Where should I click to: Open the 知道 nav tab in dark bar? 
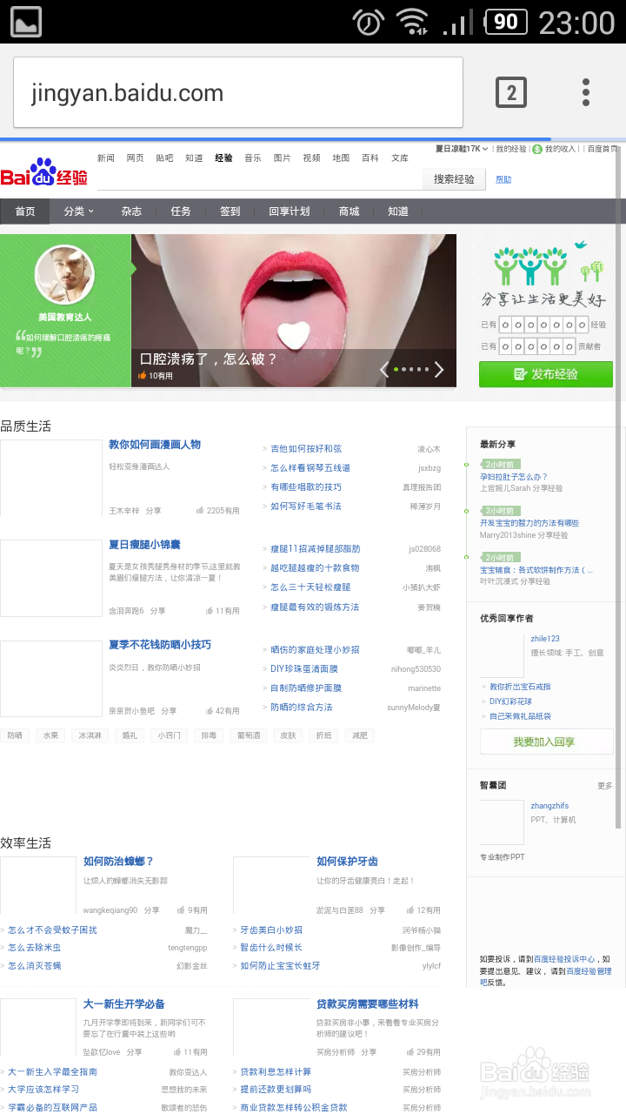click(398, 211)
